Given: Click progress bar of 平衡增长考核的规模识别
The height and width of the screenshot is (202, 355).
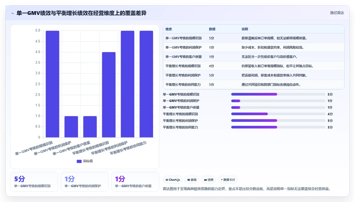Looking at the screenshot, I should click(x=278, y=114).
